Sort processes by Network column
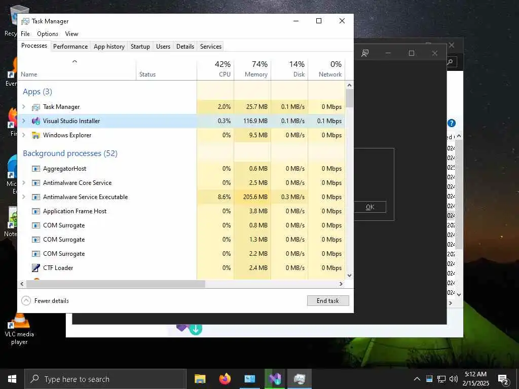Screen dimensions: 519x389 click(x=327, y=69)
